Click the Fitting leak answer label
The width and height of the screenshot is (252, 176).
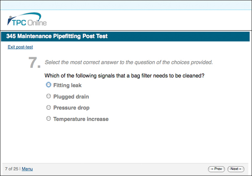(67, 85)
